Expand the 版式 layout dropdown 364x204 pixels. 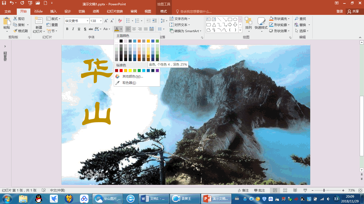click(x=53, y=19)
